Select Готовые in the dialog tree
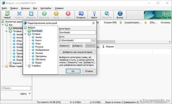The height and width of the screenshot is (104, 172). [36, 34]
